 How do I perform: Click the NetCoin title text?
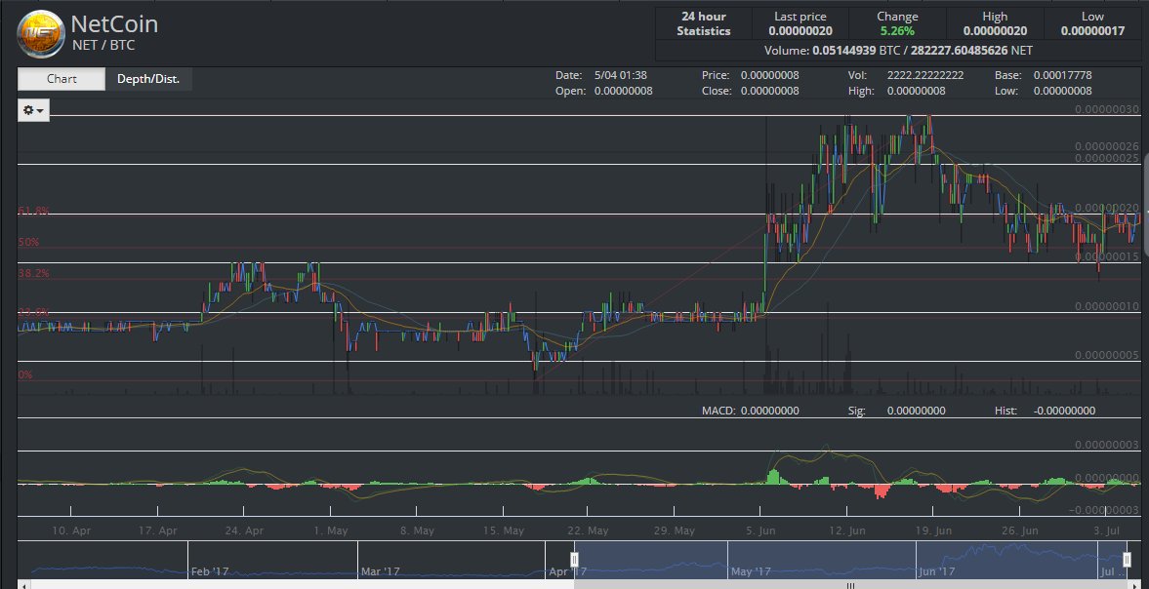[114, 24]
